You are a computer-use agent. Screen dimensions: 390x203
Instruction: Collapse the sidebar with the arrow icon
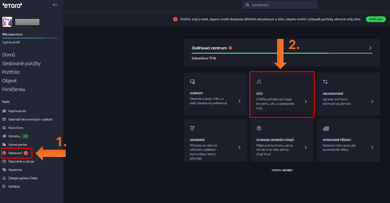55,5
